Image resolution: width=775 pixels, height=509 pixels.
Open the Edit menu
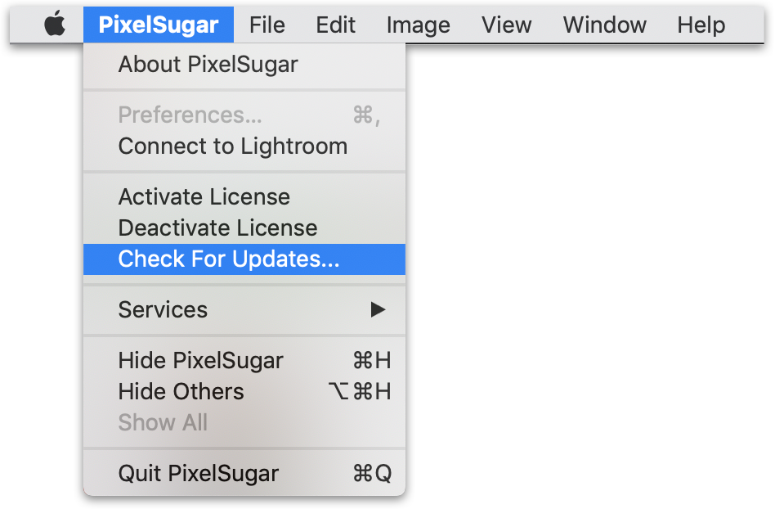click(335, 25)
